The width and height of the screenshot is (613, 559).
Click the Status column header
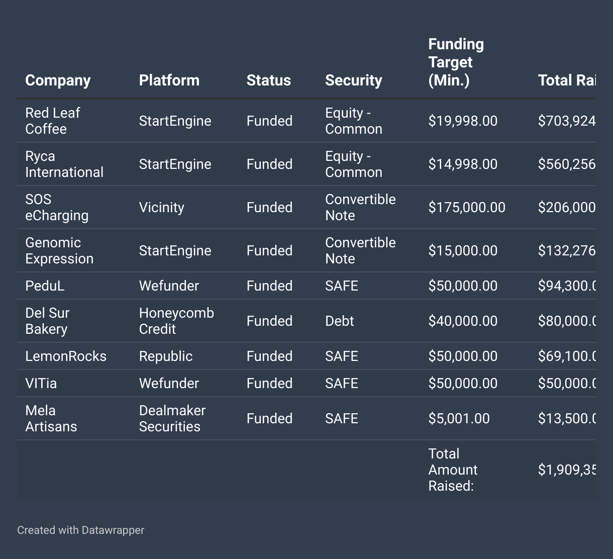coord(268,80)
